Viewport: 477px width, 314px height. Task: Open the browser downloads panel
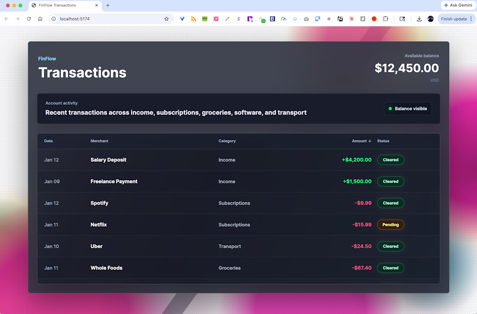tap(419, 19)
